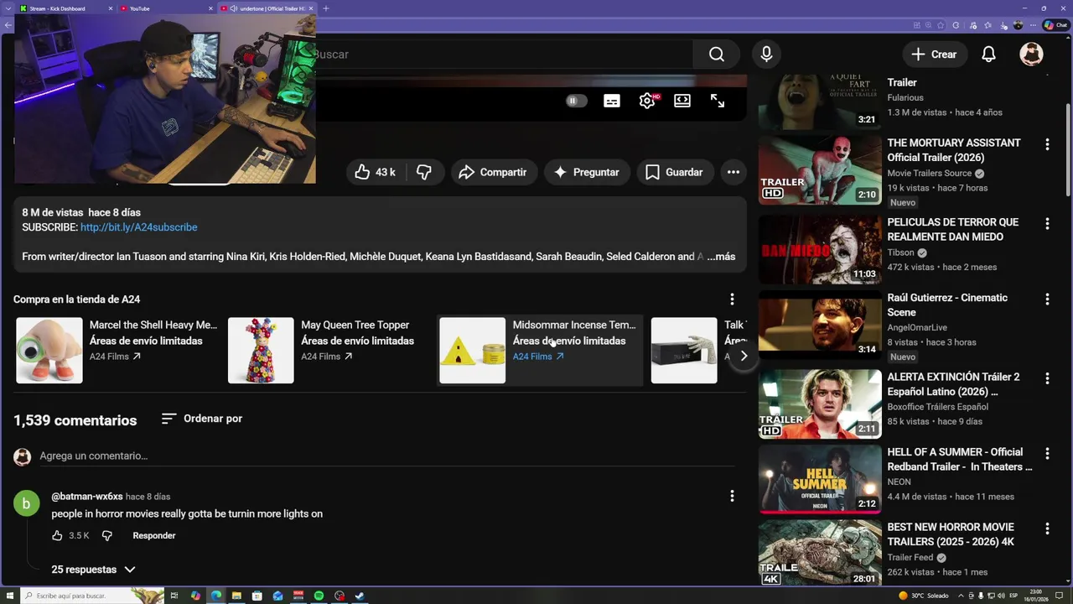Open Microsoft Store from the taskbar

pyautogui.click(x=257, y=596)
